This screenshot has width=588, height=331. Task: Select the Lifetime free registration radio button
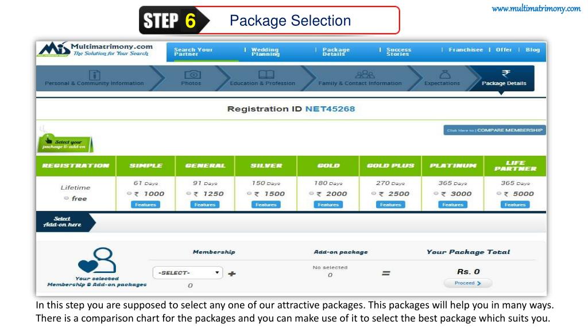[67, 198]
